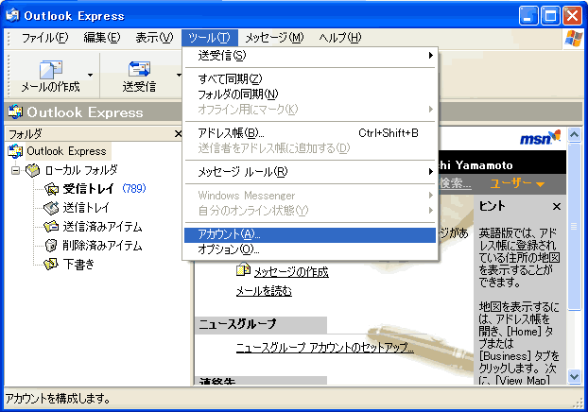The width and height of the screenshot is (588, 412).
Task: Close the フォルダ pane with its X button
Action: [x=178, y=134]
